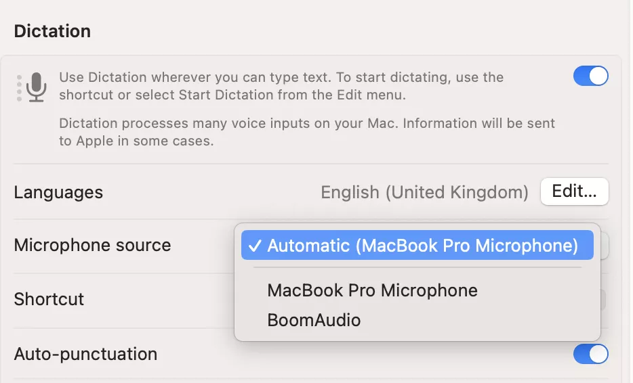Choose MacBook Pro Microphone from the list
The image size is (633, 383).
(372, 290)
